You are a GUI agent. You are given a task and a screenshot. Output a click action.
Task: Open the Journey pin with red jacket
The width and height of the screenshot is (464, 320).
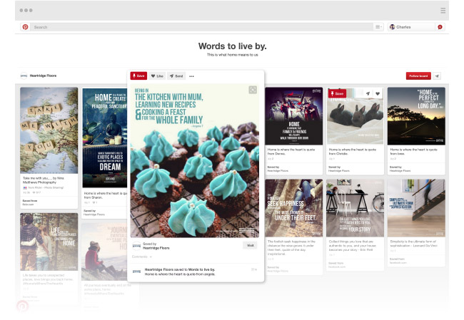click(104, 252)
